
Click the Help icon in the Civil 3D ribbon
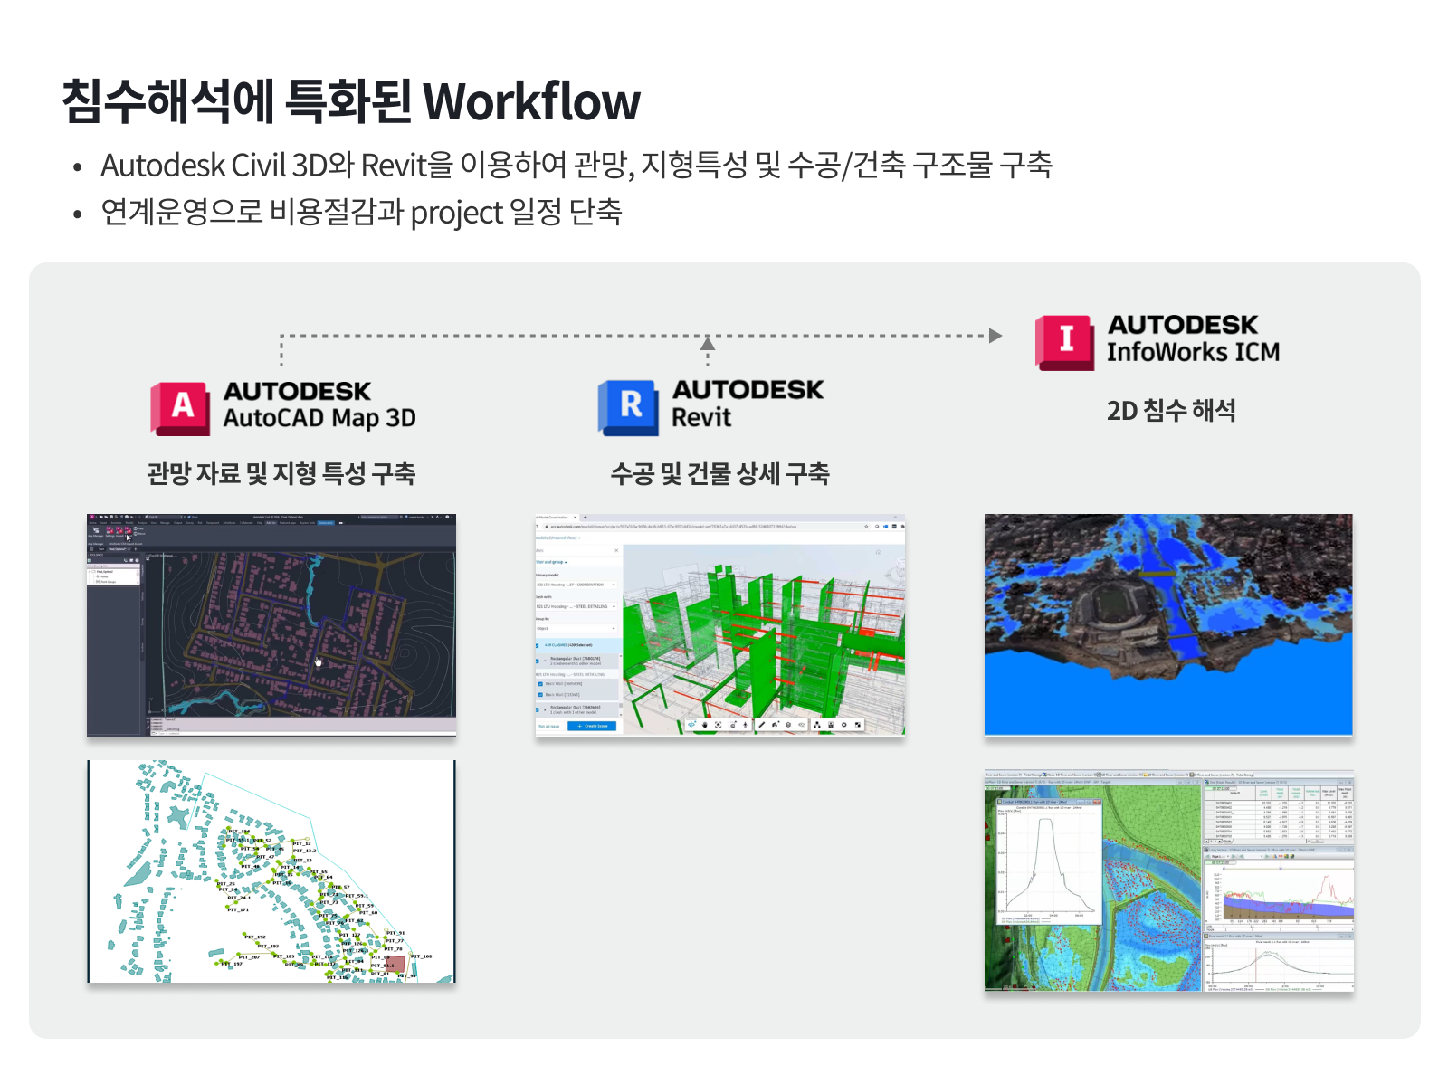(136, 528)
